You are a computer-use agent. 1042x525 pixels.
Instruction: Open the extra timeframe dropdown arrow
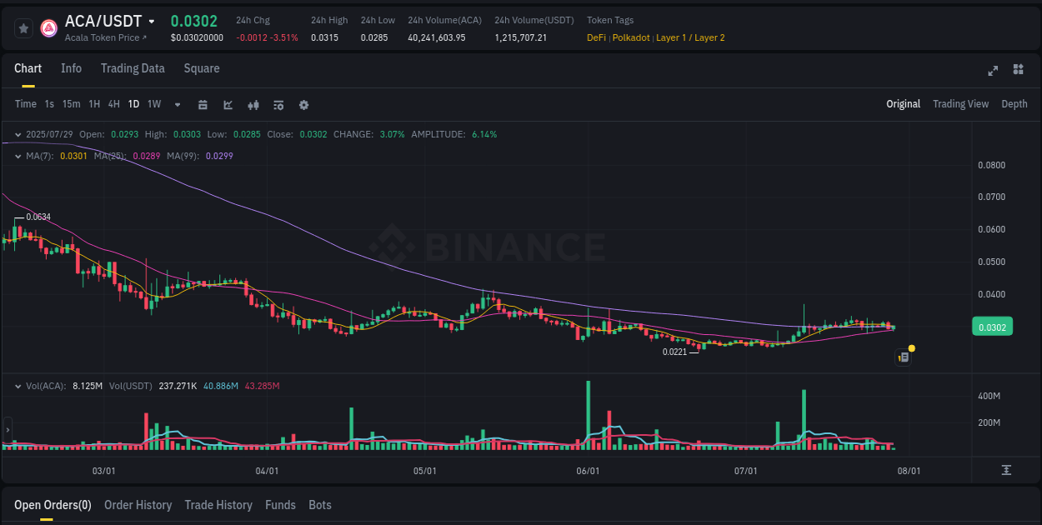(176, 104)
